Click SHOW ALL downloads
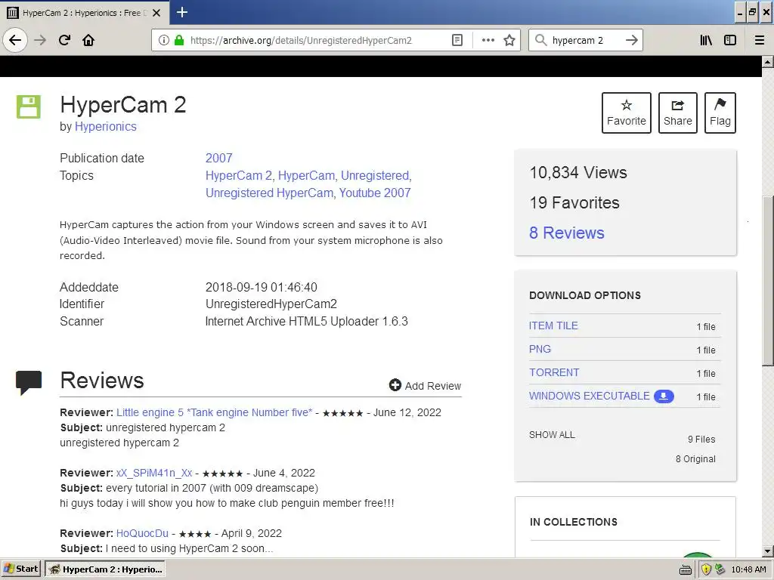774x580 pixels. (x=552, y=435)
